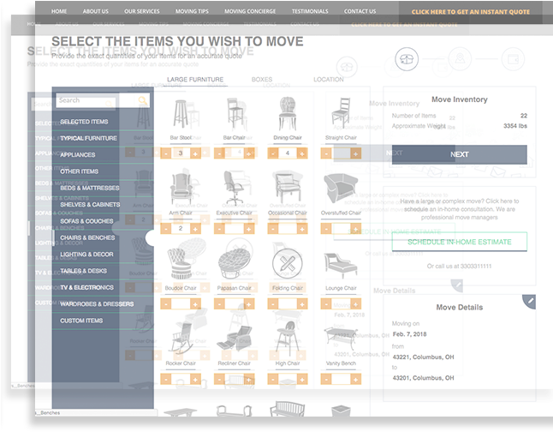Select SHELVES & CABINETS category
The width and height of the screenshot is (553, 432).
point(90,205)
